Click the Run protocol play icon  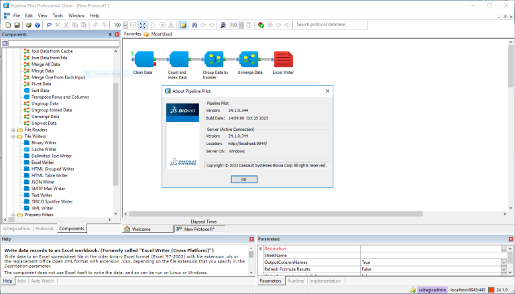point(154,25)
